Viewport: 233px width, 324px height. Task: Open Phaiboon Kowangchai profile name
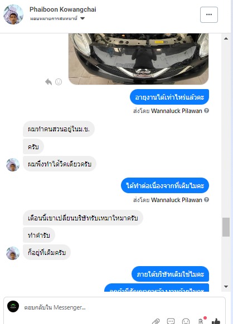tap(62, 9)
